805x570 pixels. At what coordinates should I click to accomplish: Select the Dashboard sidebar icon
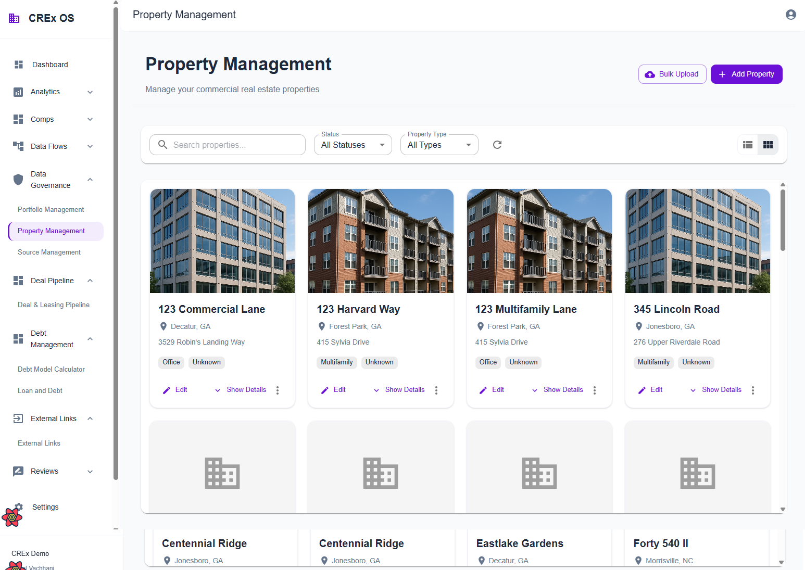pos(19,64)
